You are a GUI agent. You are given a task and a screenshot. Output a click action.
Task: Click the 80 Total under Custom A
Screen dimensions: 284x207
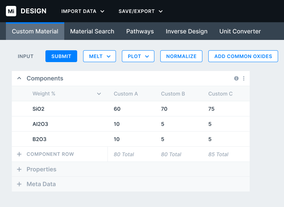pos(124,154)
